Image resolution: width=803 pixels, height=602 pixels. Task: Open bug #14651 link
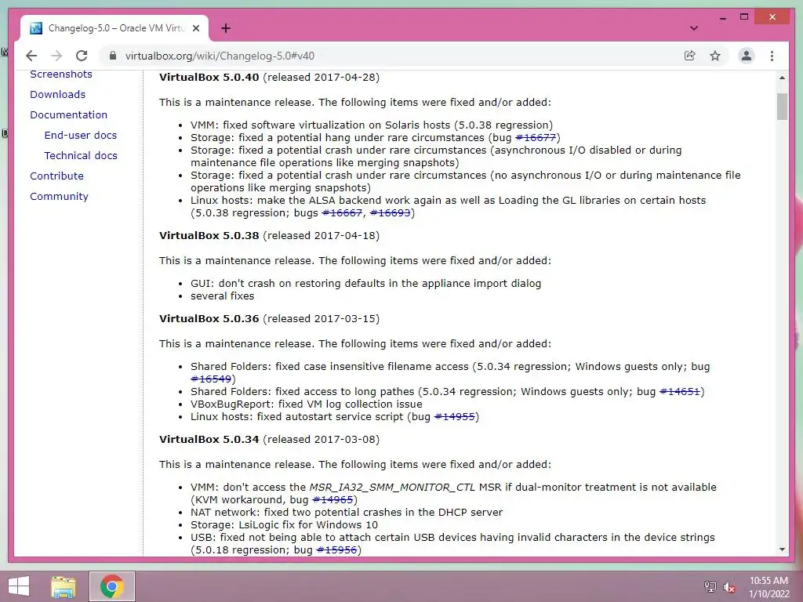(x=680, y=391)
